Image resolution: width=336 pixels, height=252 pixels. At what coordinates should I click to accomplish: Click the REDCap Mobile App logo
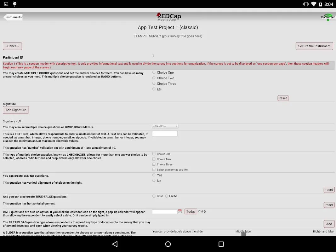(168, 17)
